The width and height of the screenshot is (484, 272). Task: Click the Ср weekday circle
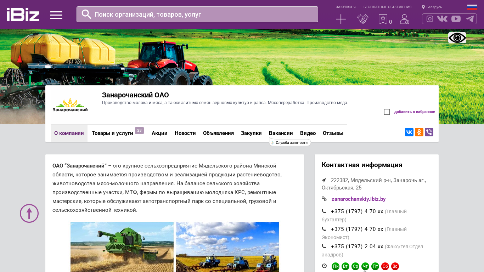[x=355, y=266]
